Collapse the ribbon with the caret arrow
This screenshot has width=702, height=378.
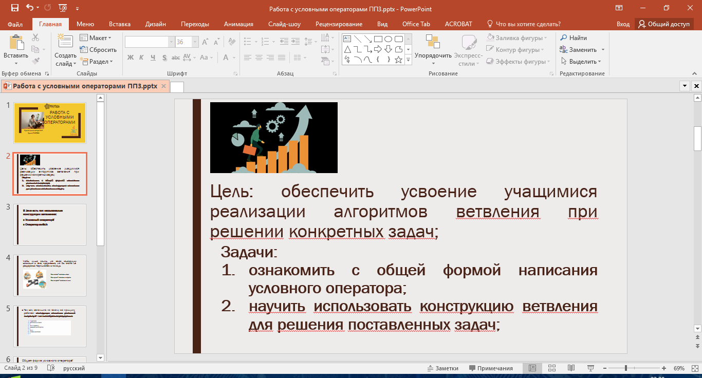(x=694, y=73)
